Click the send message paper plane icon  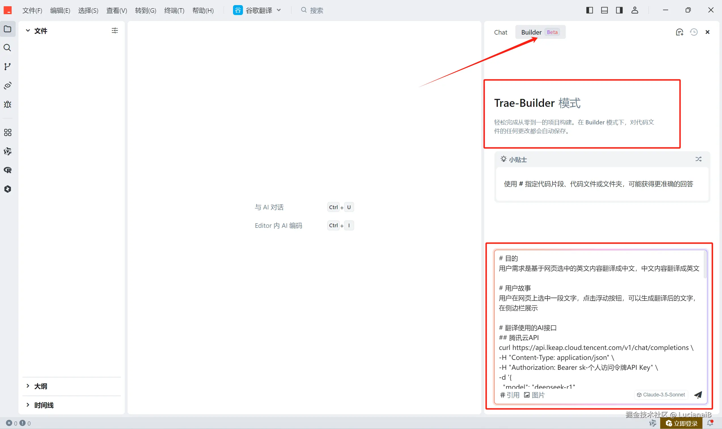pos(698,395)
